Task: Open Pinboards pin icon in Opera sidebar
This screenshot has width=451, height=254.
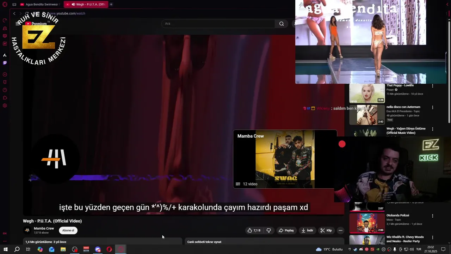Action: pos(5,82)
